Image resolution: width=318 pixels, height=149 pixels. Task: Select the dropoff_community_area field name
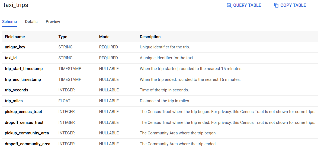coord(28,144)
